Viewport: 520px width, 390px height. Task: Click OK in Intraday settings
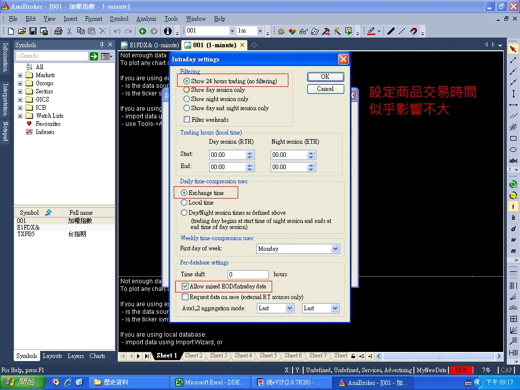tap(326, 77)
